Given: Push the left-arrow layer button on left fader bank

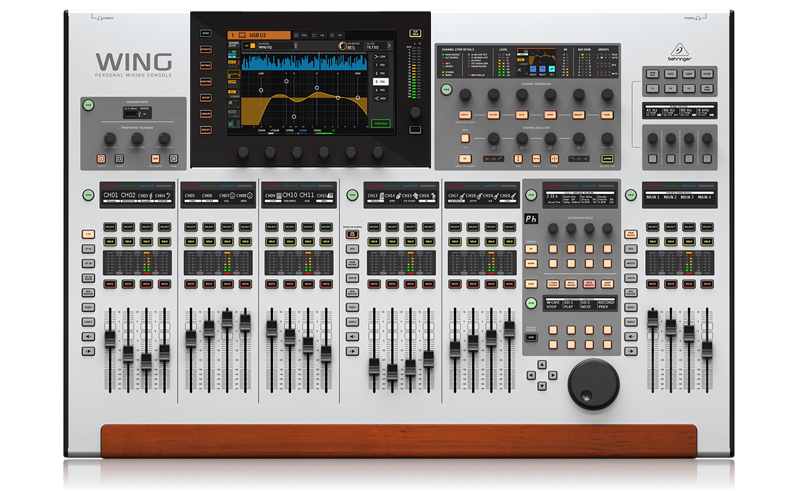Looking at the screenshot, I should (88, 336).
